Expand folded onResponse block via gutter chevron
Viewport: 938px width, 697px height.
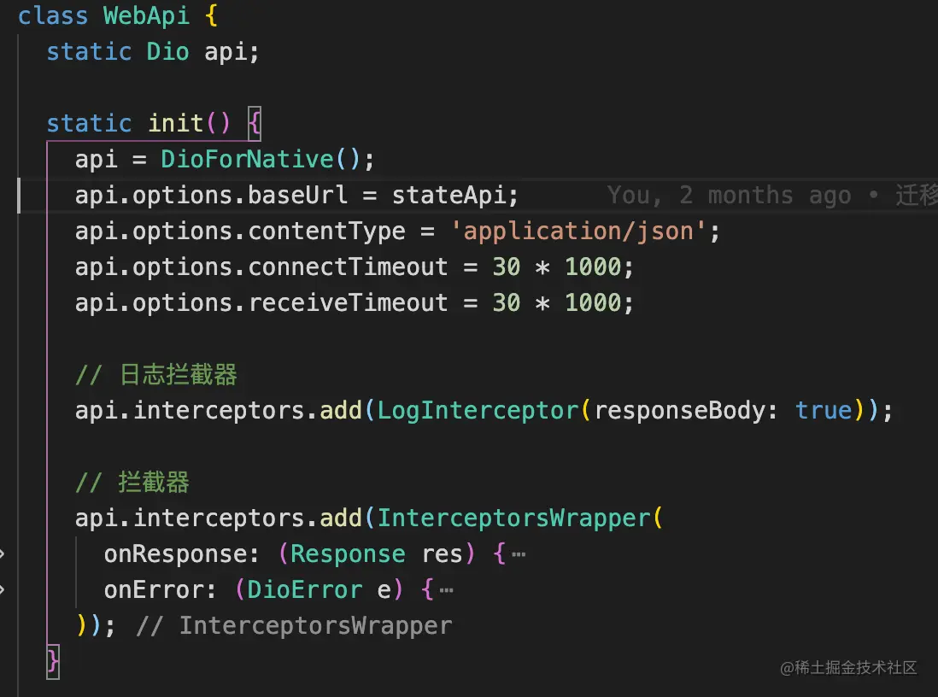[x=3, y=554]
